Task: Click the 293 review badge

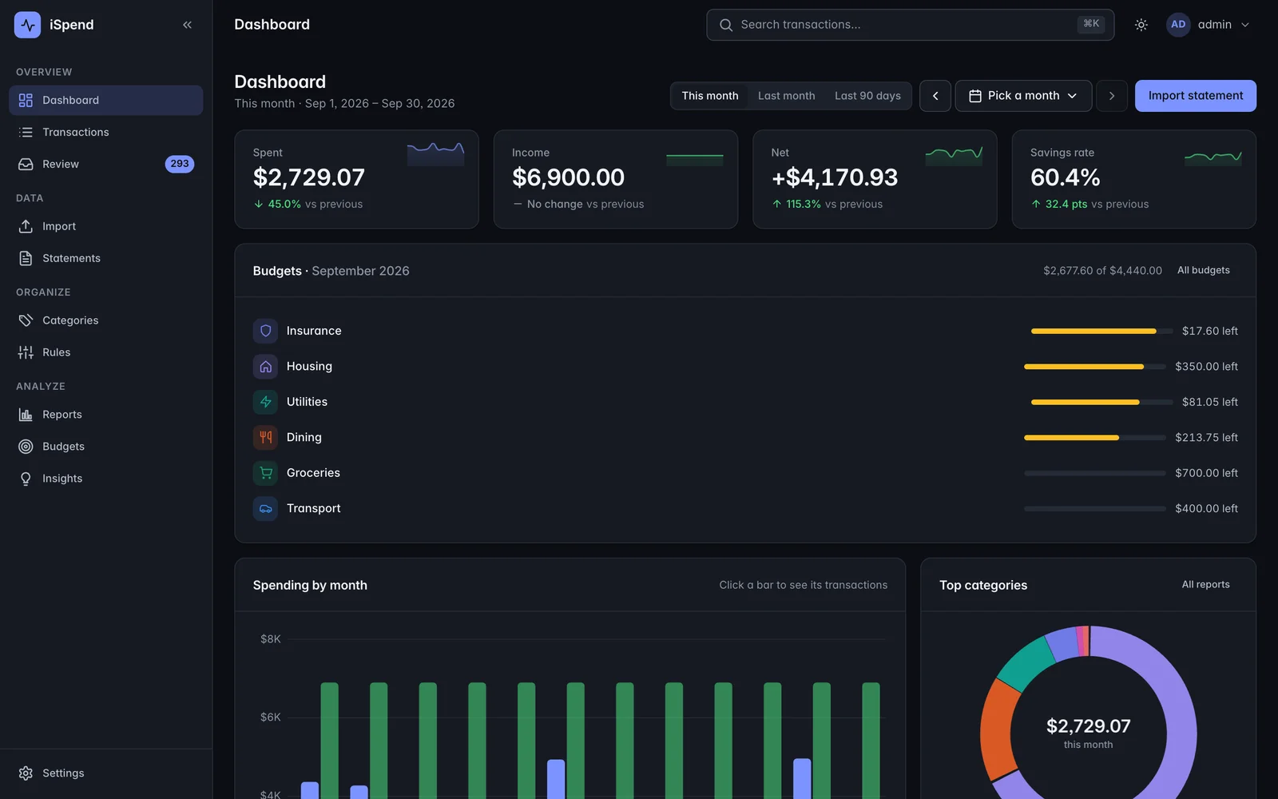Action: coord(180,164)
